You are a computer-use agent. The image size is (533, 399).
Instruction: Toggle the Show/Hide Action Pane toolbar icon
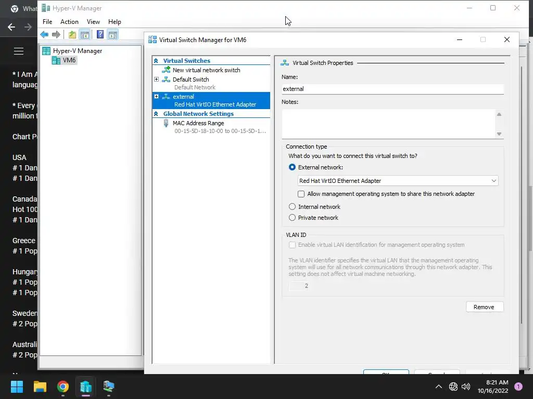(113, 34)
